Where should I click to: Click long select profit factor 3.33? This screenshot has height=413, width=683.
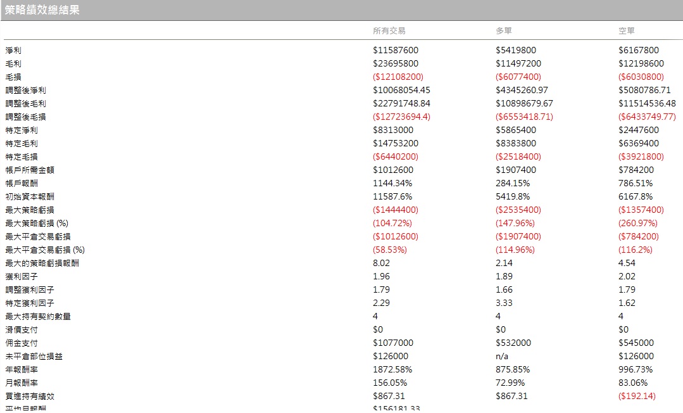(x=504, y=303)
